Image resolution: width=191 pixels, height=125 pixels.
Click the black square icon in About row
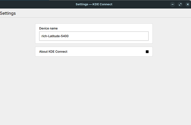point(147,52)
